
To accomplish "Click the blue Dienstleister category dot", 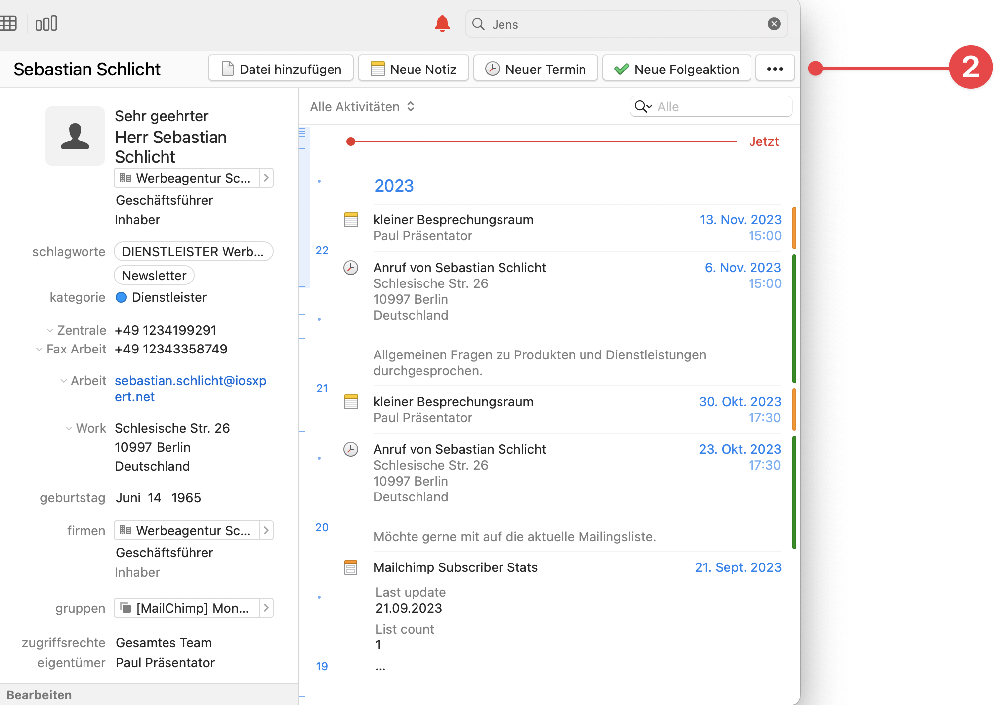I will (121, 297).
